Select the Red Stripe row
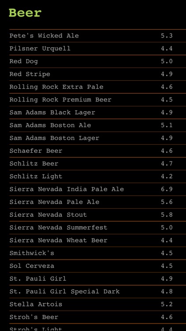The image size is (186, 331). pos(98,74)
